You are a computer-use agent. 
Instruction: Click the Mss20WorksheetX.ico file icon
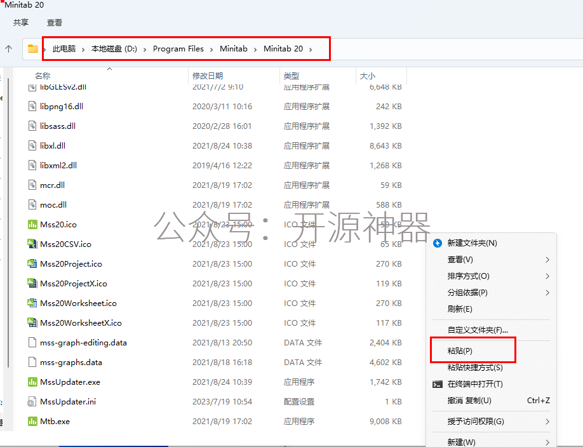pyautogui.click(x=32, y=323)
